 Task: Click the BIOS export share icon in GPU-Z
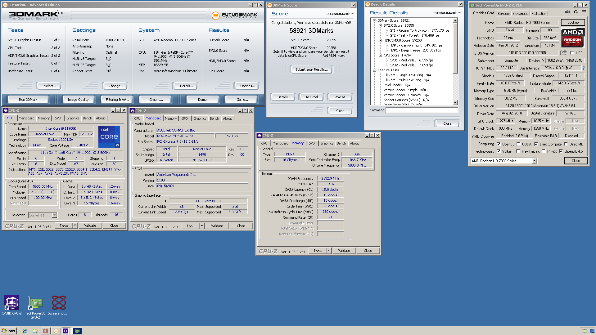point(563,53)
